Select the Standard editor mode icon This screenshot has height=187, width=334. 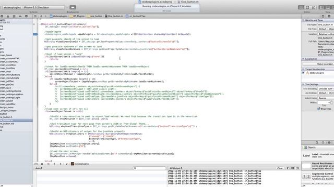click(301, 7)
